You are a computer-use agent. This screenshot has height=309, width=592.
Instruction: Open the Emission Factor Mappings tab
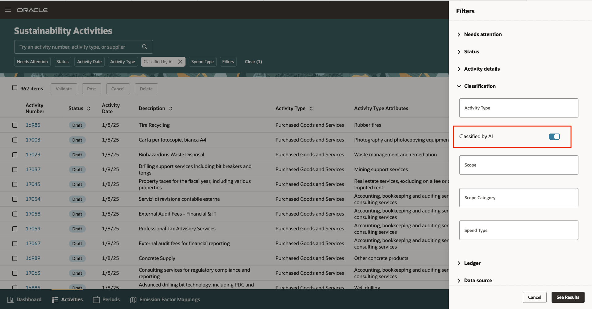click(x=165, y=300)
